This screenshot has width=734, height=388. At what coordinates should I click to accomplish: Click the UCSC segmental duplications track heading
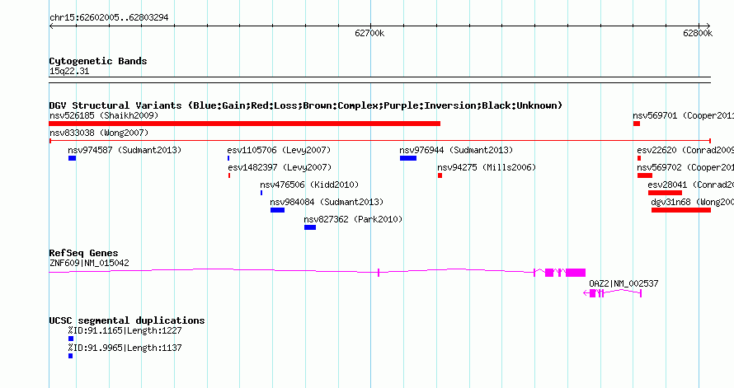pyautogui.click(x=127, y=320)
